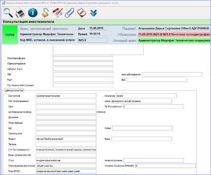The image size is (211, 175).
Task: Click the Данные осмотра group label
Action: [14, 91]
